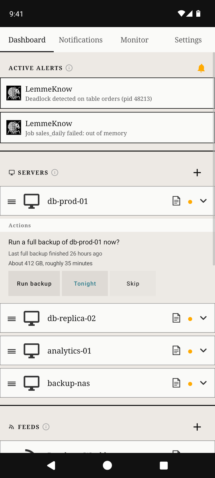Tap the Android home navigation button
The width and height of the screenshot is (215, 478).
[x=107, y=465]
